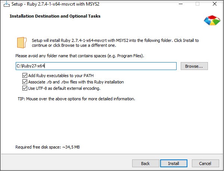Click the Installation Destination and Optional Tasks heading
The height and width of the screenshot is (171, 224).
[x=55, y=16]
